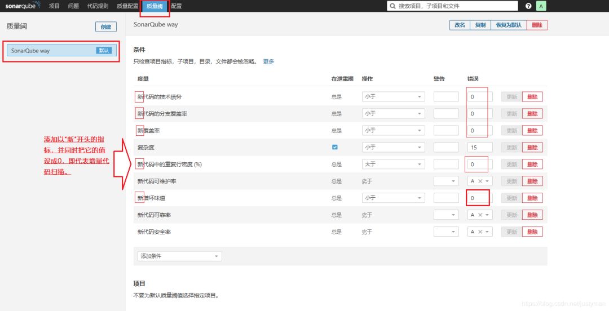Click the 恢复为默认 button
609x311 pixels.
[509, 25]
